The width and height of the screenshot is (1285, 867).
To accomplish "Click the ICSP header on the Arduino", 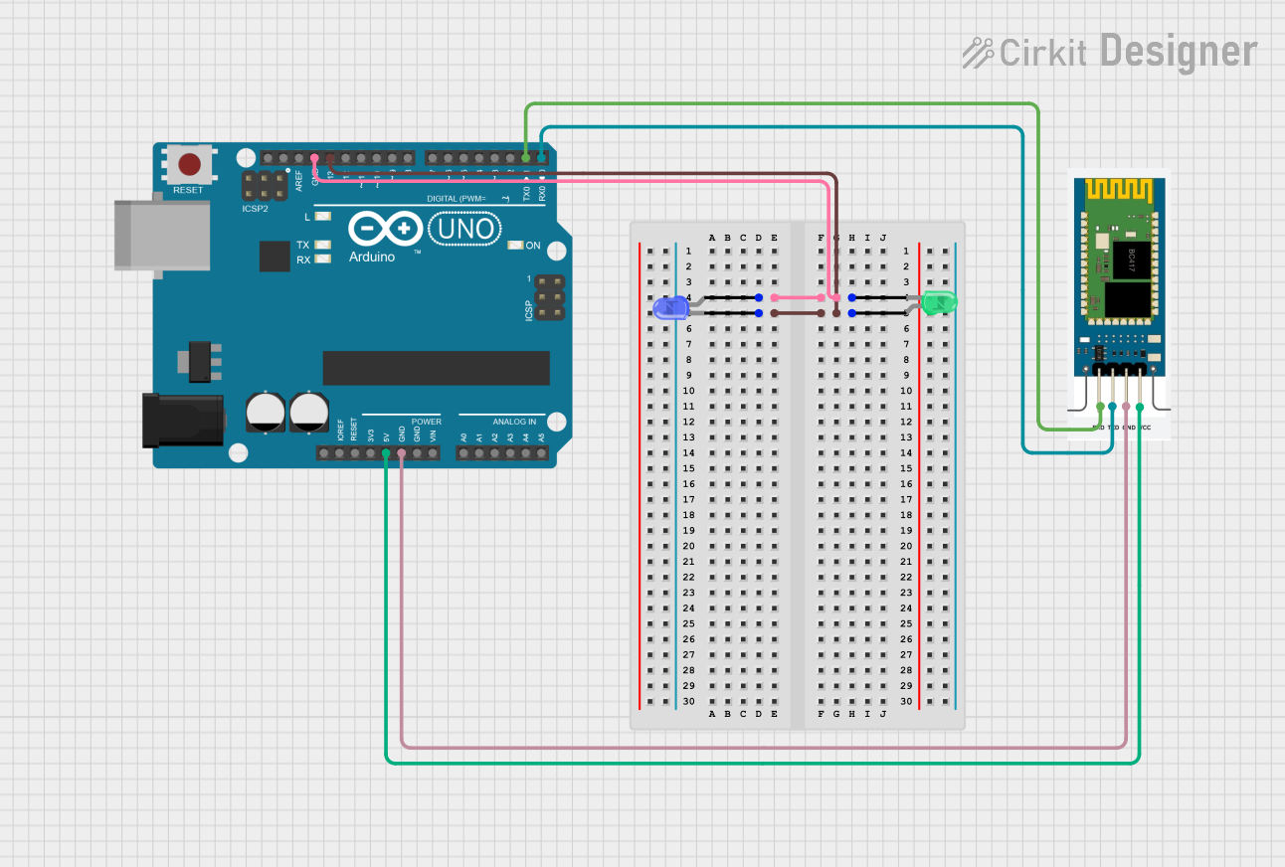I will pos(548,296).
